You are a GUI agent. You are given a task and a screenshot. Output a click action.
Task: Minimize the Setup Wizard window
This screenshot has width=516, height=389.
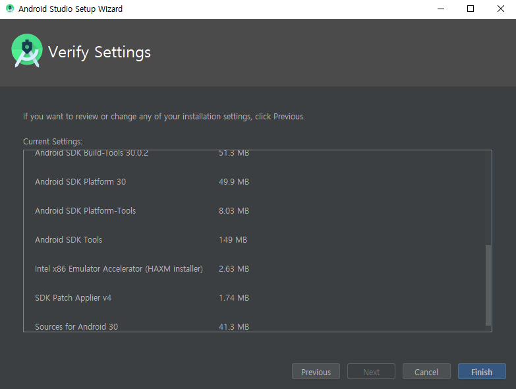[441, 9]
